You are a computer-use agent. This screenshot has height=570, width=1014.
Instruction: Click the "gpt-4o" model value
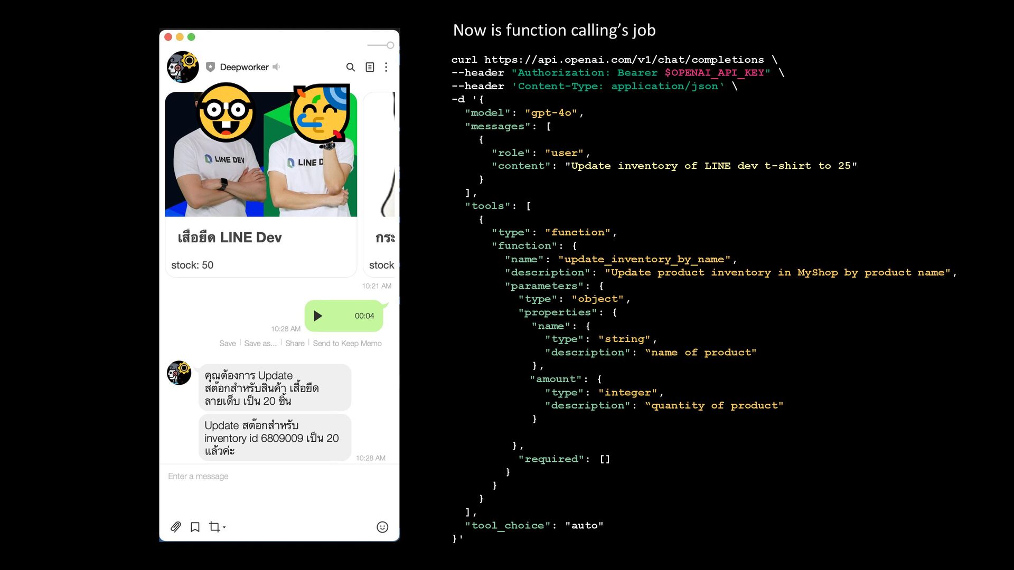tap(551, 113)
